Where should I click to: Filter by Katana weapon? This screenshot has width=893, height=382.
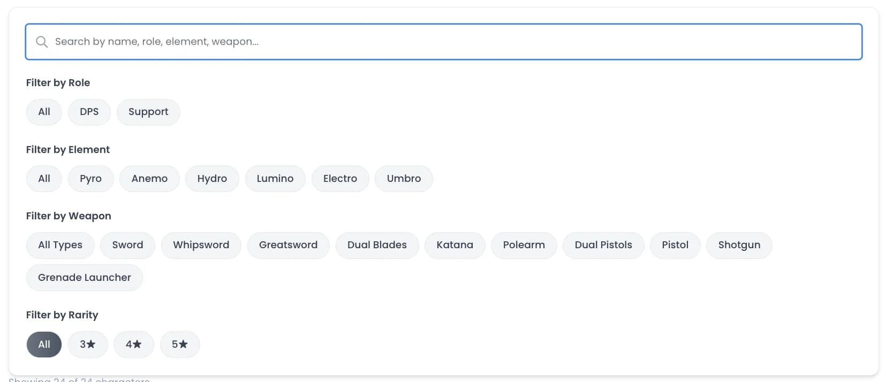(455, 245)
